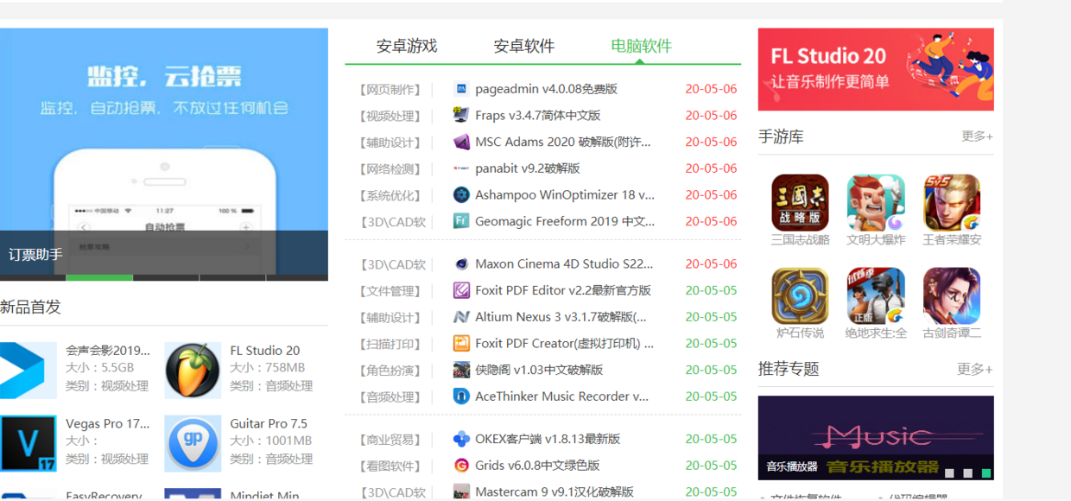Click the 炉石传说 game name text
The width and height of the screenshot is (1071, 501).
(x=800, y=333)
